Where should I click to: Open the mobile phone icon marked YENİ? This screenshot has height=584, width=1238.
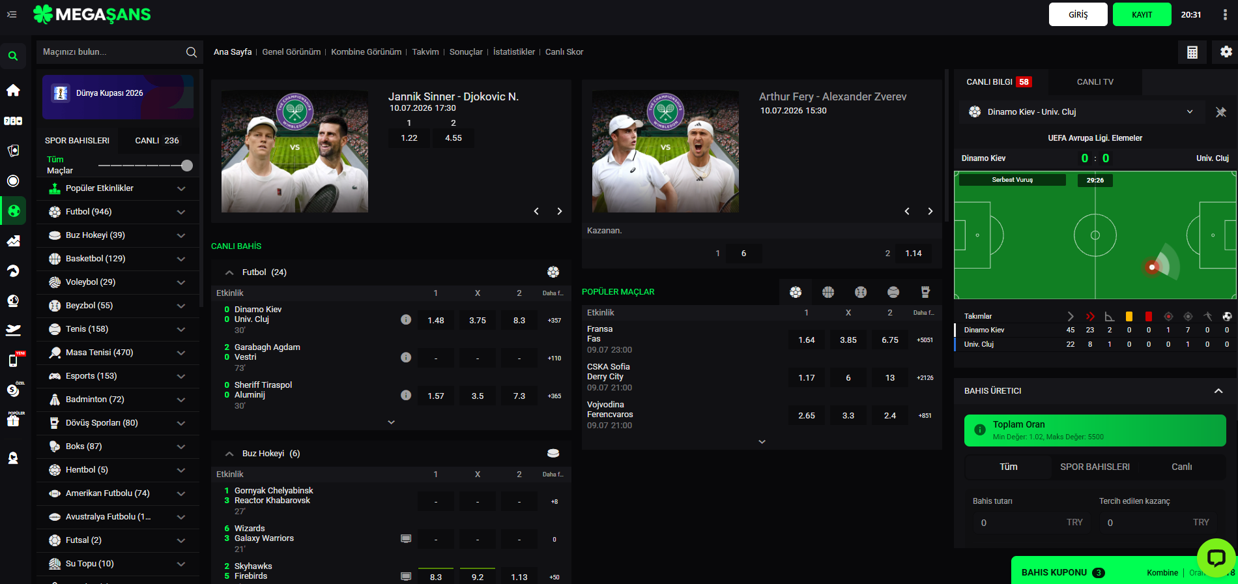(13, 360)
